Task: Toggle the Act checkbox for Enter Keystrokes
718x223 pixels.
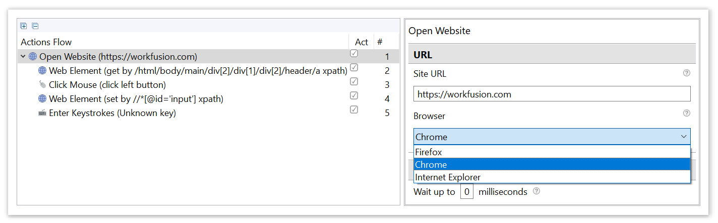Action: (354, 109)
